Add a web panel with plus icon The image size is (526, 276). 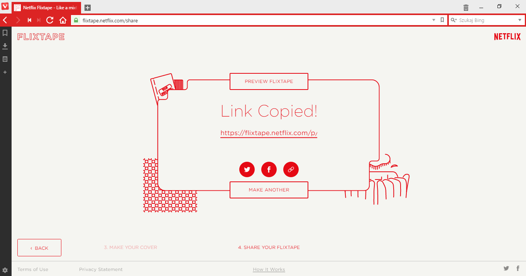click(5, 72)
